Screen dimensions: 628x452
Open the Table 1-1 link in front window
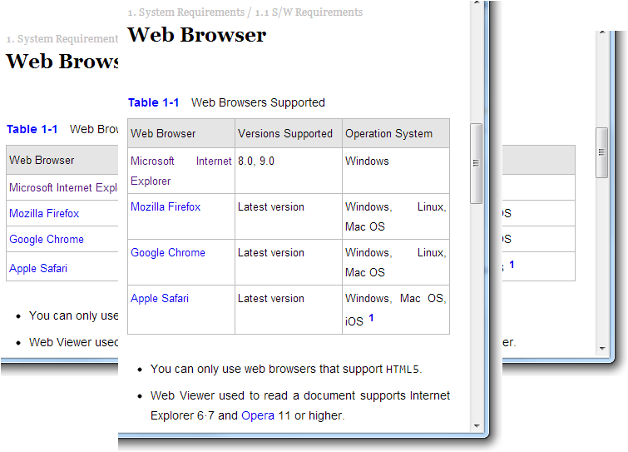(154, 102)
